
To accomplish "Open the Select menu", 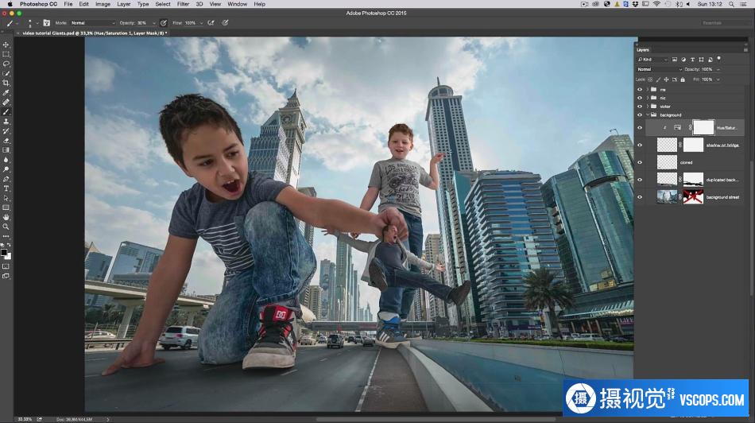I will click(x=163, y=4).
